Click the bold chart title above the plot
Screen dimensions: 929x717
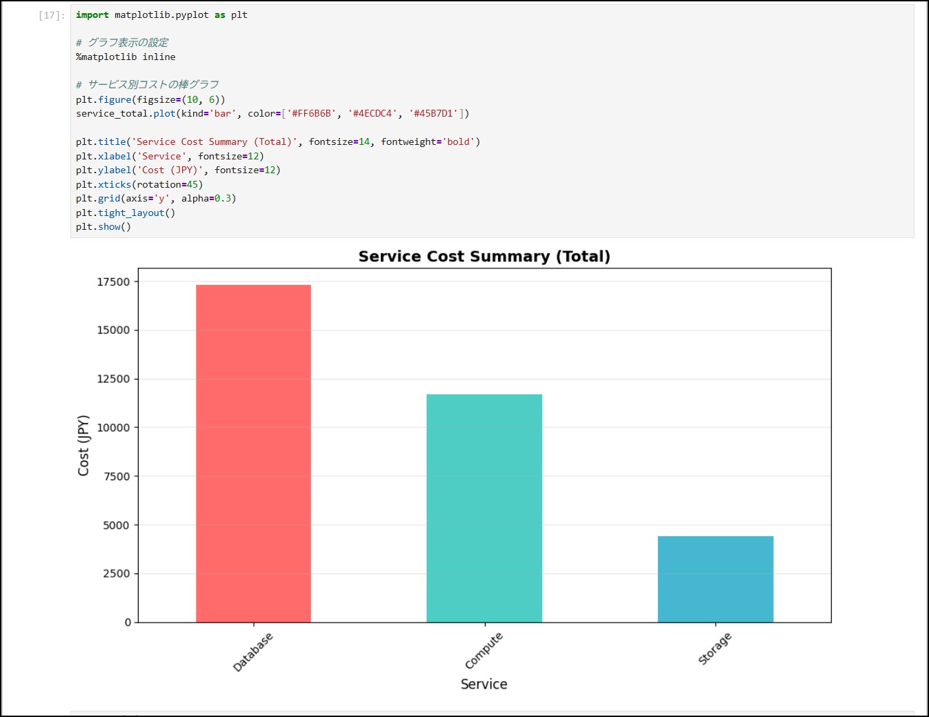(484, 257)
